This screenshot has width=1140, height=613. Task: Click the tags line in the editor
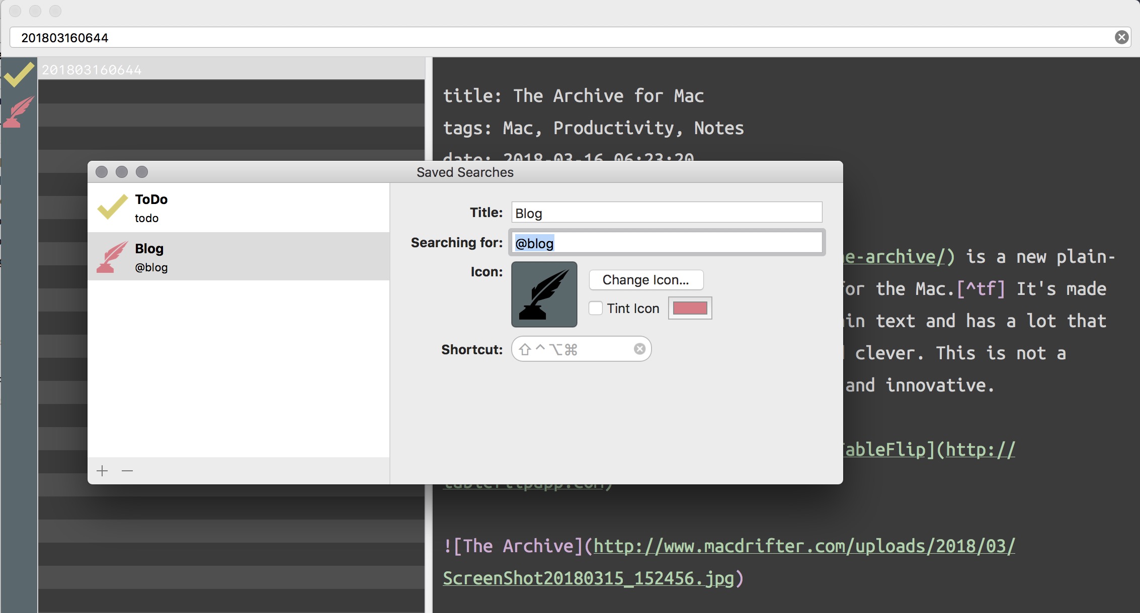pyautogui.click(x=593, y=128)
